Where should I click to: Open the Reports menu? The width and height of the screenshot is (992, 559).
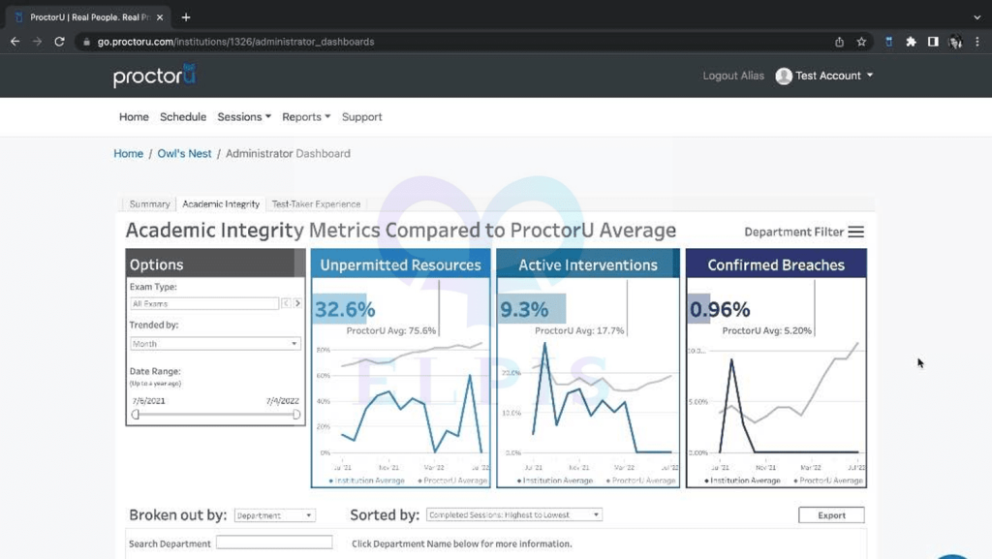tap(306, 117)
